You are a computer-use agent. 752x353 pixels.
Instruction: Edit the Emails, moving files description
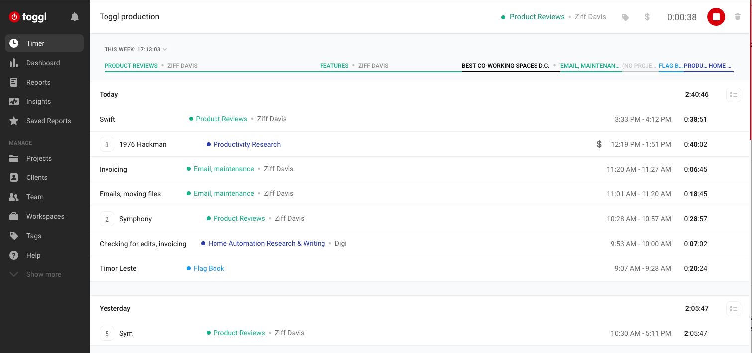pos(130,194)
